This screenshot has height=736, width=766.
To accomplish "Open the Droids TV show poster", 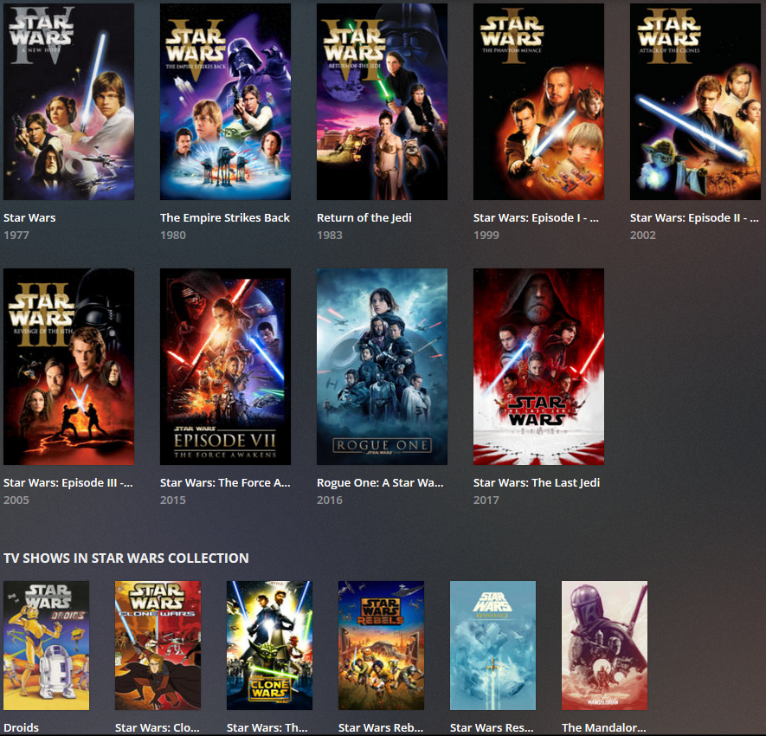I will click(x=47, y=645).
